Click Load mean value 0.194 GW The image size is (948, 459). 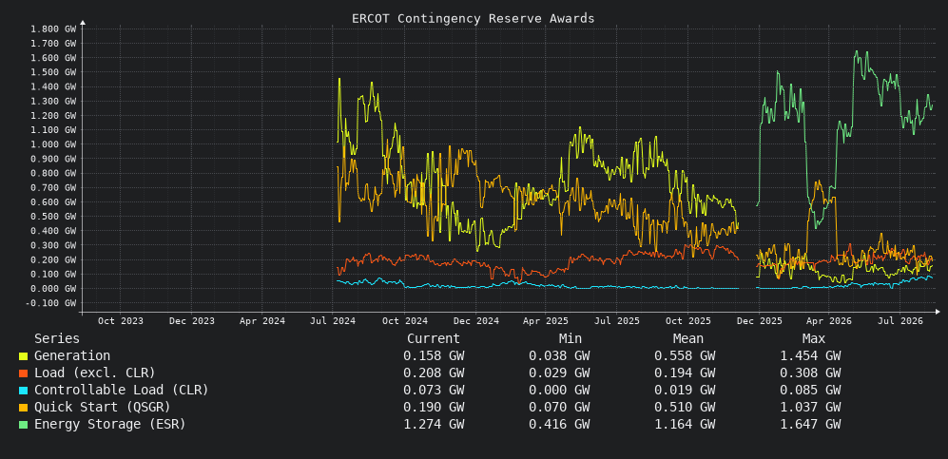[x=685, y=373]
